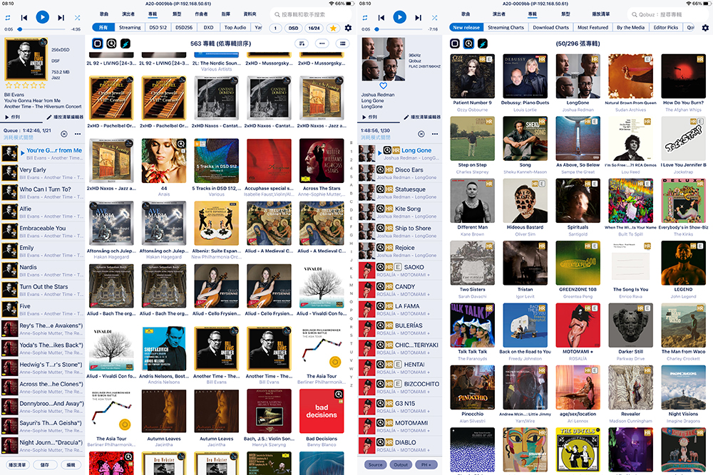
Task: Skip to previous track in Qobuz pane
Action: click(381, 18)
